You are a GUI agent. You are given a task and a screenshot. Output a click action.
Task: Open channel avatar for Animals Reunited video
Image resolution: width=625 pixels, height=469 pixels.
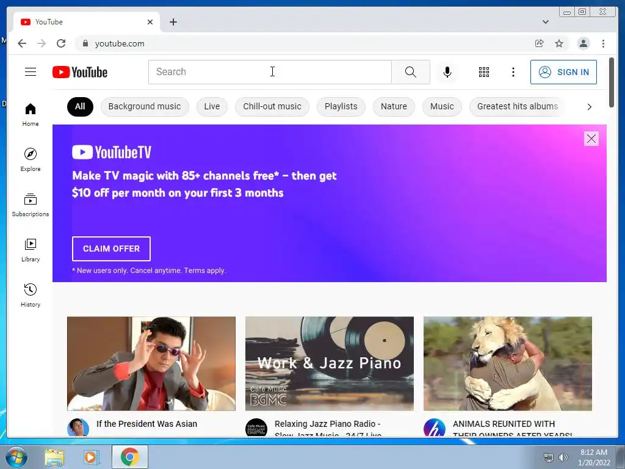pos(434,427)
